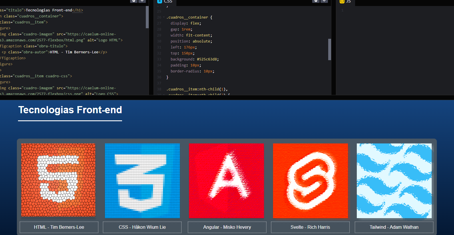
Task: Click the CSS editor vertical scrollbar
Action: click(x=330, y=49)
